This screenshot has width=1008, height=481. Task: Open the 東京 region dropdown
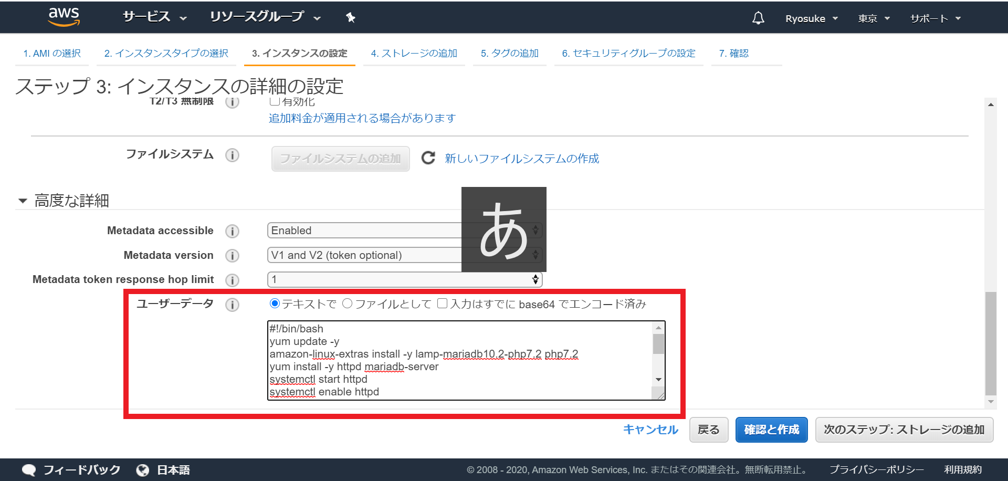874,18
